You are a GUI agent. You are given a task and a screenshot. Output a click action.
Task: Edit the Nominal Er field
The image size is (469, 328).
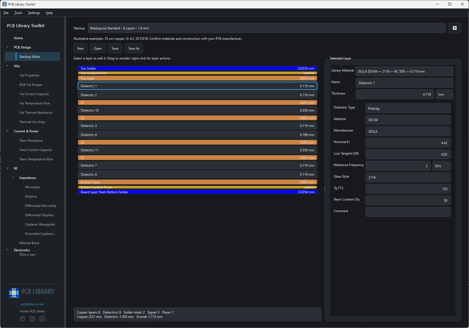tap(408, 143)
